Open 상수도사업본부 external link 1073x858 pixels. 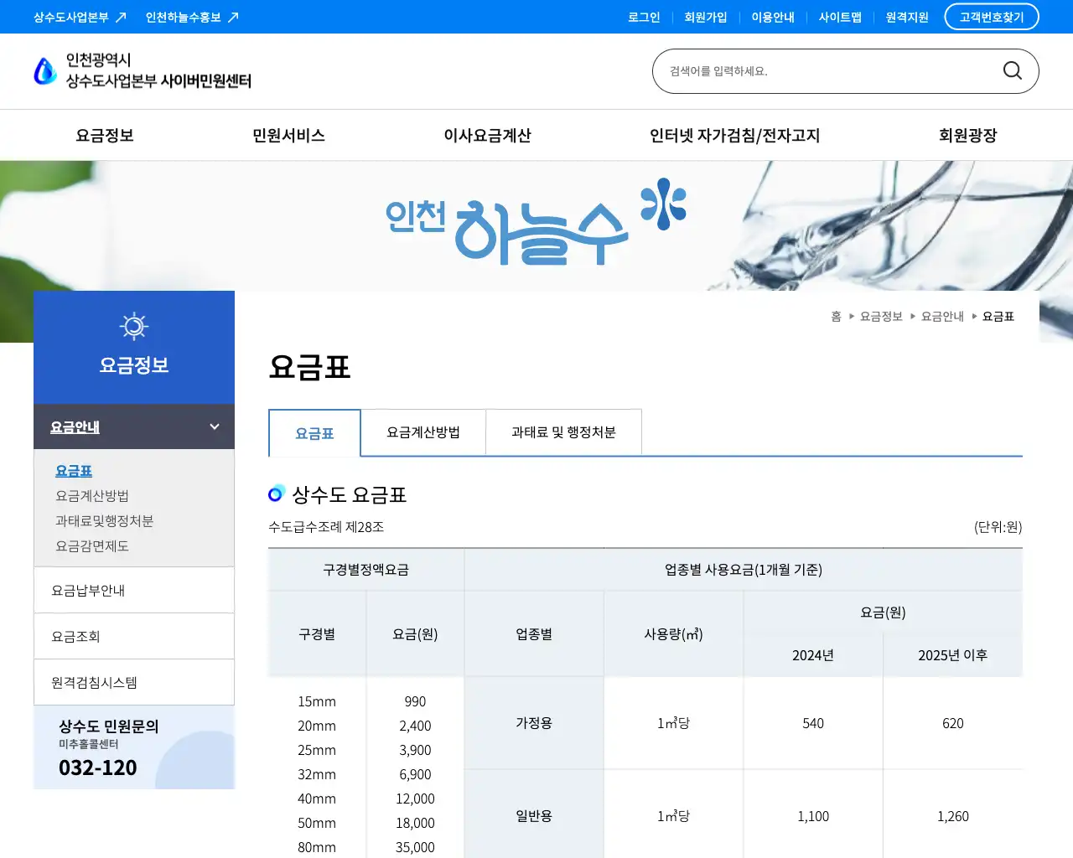point(80,17)
